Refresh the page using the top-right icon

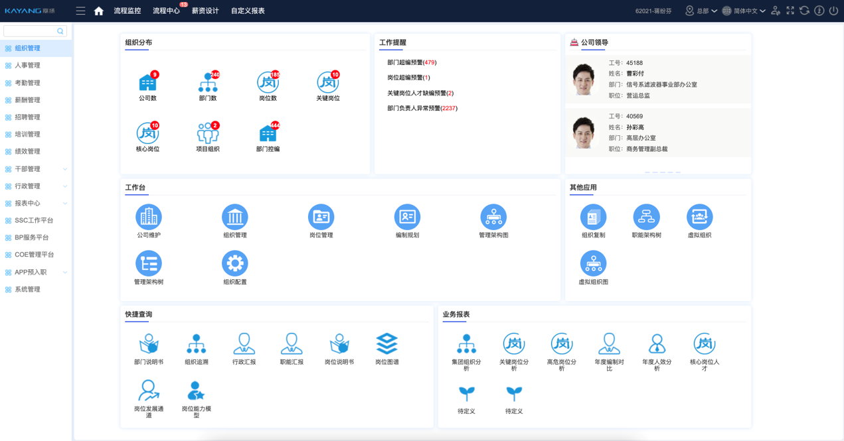[804, 11]
